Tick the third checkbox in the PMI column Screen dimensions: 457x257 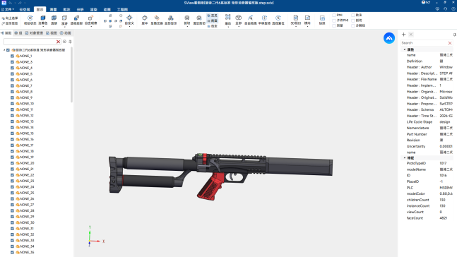click(334, 25)
